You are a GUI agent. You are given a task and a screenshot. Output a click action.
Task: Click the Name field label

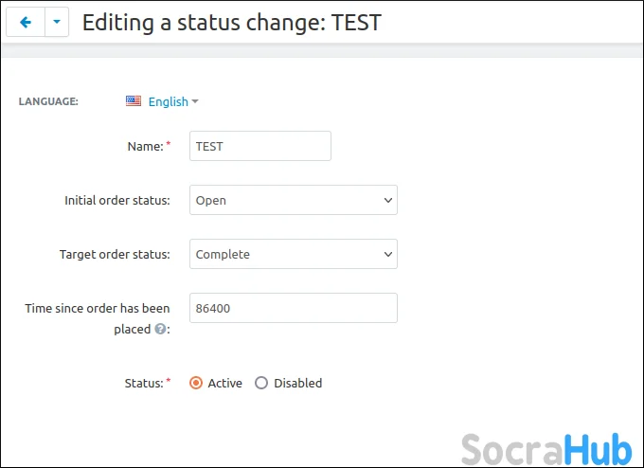[x=145, y=146]
